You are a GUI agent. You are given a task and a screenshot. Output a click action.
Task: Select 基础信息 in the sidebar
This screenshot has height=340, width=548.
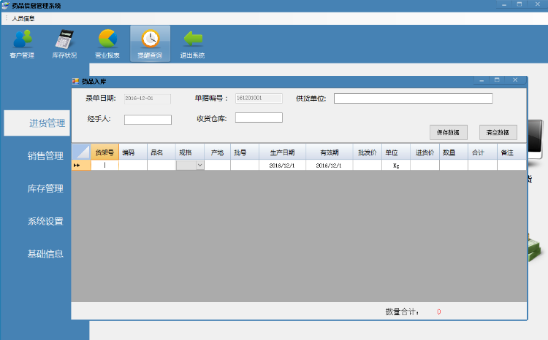[x=45, y=254]
